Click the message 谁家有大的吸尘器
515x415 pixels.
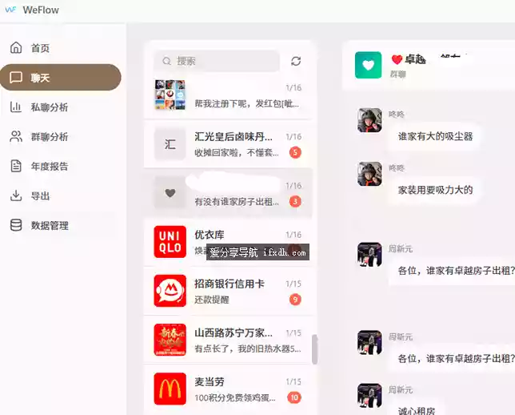pos(435,136)
